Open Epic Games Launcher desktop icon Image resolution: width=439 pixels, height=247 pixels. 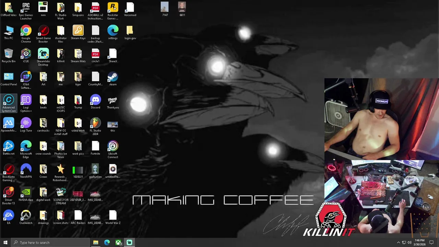[x=26, y=11]
